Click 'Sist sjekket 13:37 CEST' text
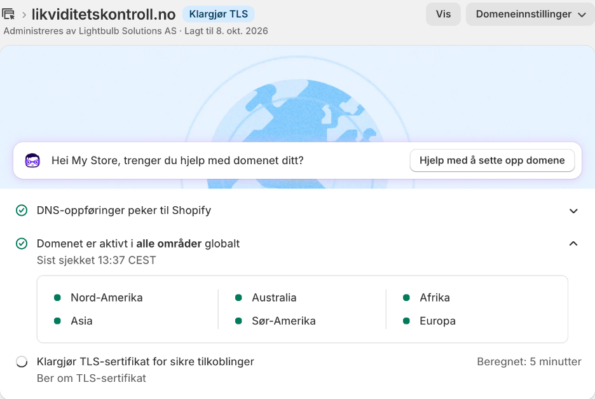 coord(97,260)
